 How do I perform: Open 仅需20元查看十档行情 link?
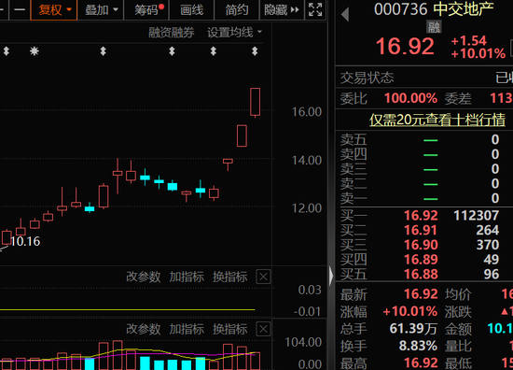[437, 120]
